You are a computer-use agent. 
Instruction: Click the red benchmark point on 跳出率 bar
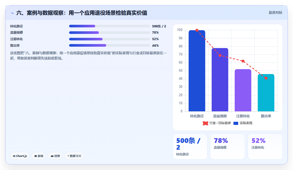tap(266, 78)
